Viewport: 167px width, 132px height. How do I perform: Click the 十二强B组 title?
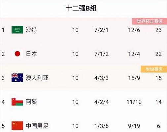(x=81, y=8)
